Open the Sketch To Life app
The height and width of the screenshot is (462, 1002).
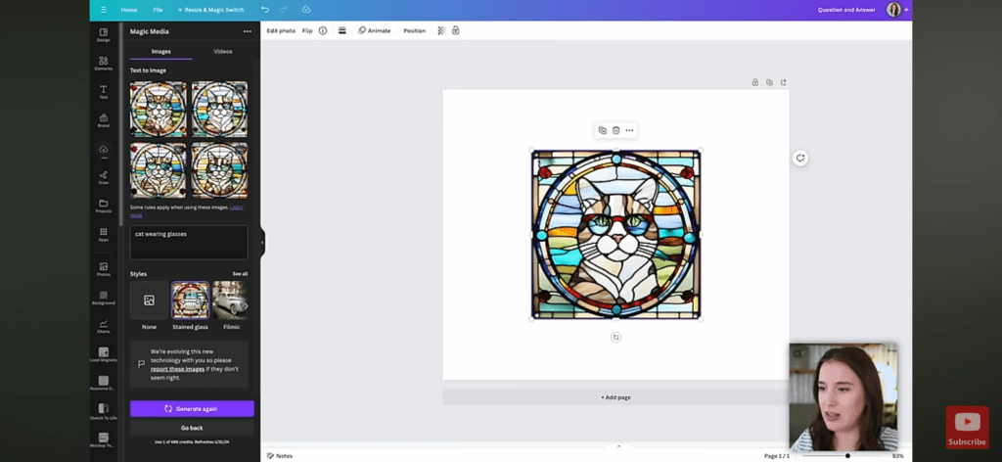[x=104, y=412]
